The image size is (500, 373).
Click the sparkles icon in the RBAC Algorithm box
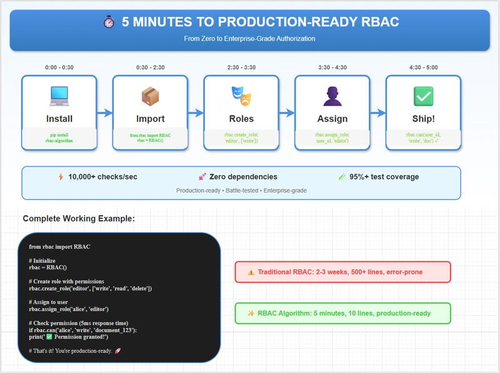[x=251, y=313]
